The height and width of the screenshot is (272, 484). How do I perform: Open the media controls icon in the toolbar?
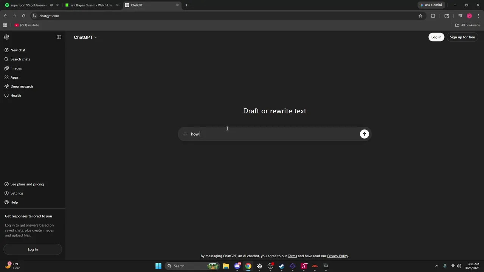460,16
